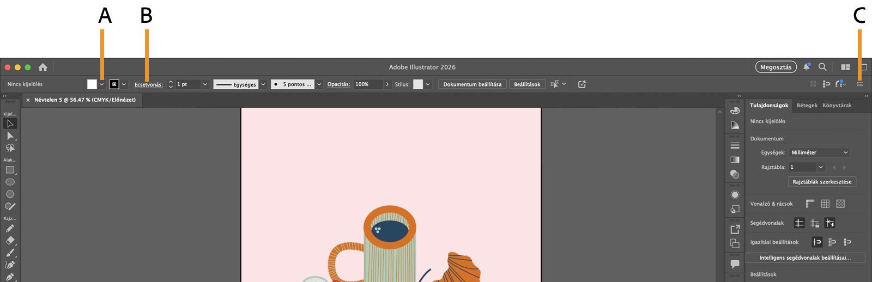Image resolution: width=872 pixels, height=282 pixels.
Task: Choose the Ellipse tool
Action: pyautogui.click(x=10, y=182)
